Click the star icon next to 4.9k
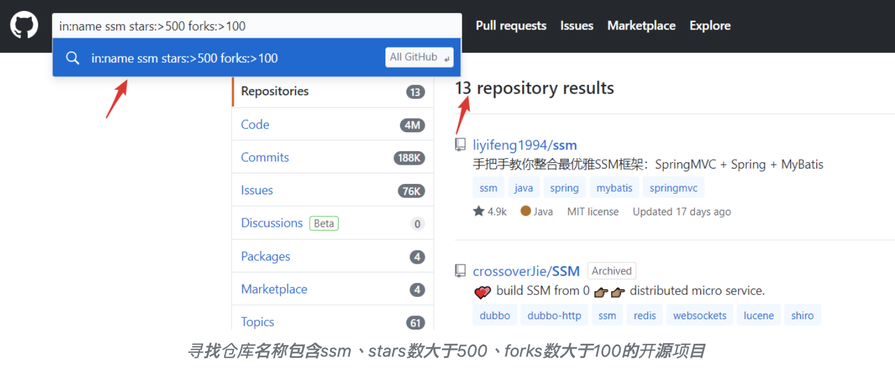This screenshot has width=895, height=385. point(478,211)
